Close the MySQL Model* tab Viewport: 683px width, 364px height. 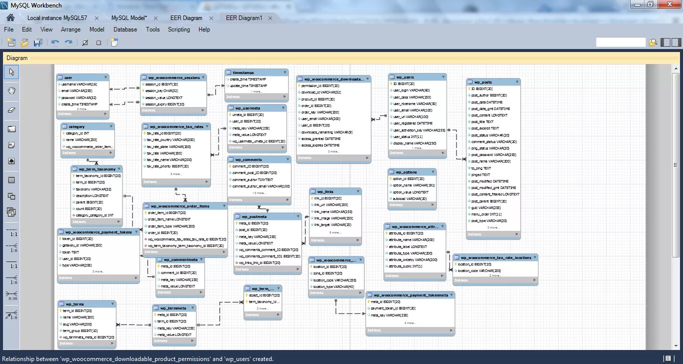tap(156, 18)
